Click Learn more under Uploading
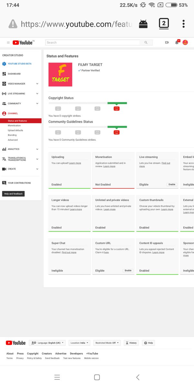The height and width of the screenshot is (389, 194). (75, 163)
